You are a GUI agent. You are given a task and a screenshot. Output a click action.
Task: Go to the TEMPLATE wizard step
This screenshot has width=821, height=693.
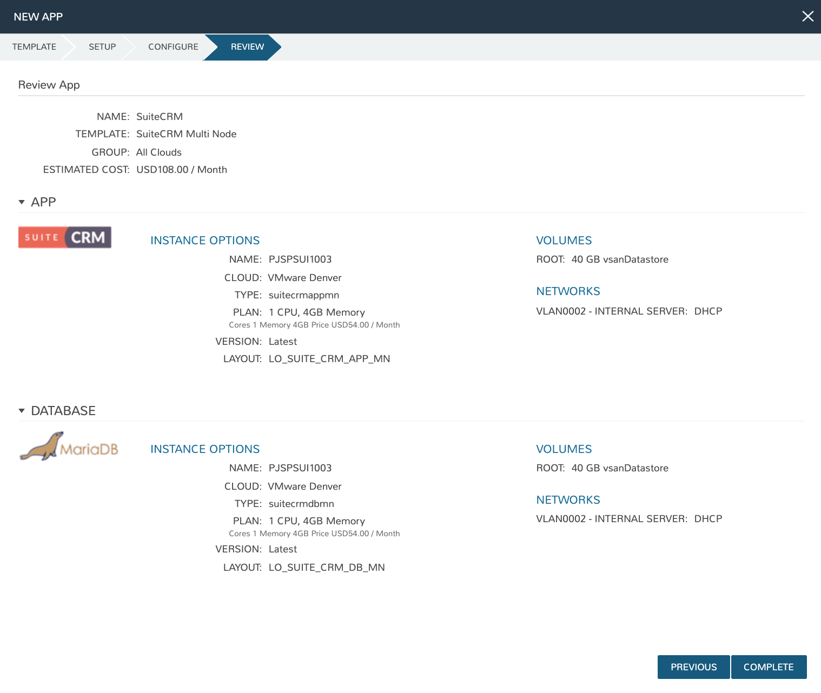(x=34, y=47)
